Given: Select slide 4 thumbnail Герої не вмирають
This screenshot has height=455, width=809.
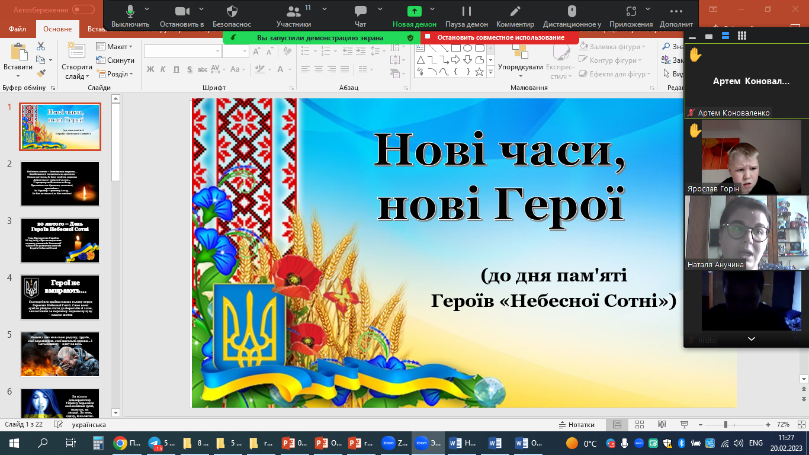Looking at the screenshot, I should click(x=60, y=297).
